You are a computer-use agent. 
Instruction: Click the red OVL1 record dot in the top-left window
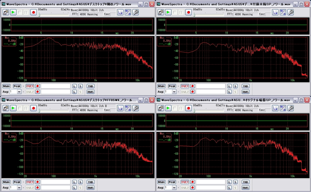tap(38, 86)
